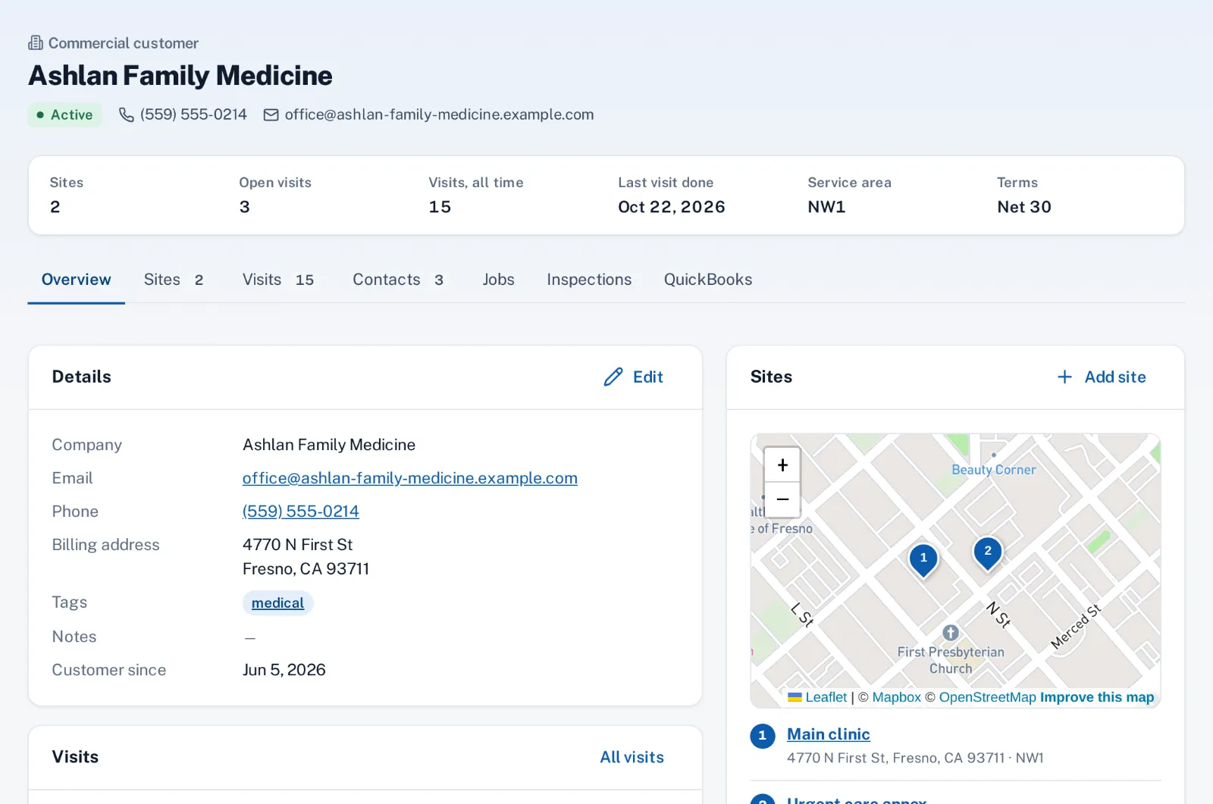This screenshot has height=804, width=1213.
Task: Select map pin number 2
Action: tap(987, 554)
